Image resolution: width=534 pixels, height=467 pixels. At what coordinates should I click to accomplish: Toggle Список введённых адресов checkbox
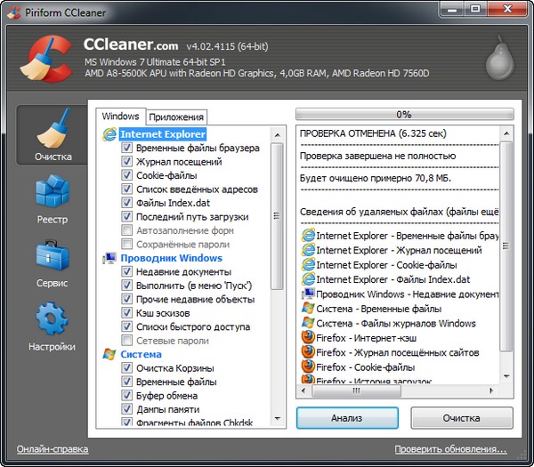coord(126,189)
